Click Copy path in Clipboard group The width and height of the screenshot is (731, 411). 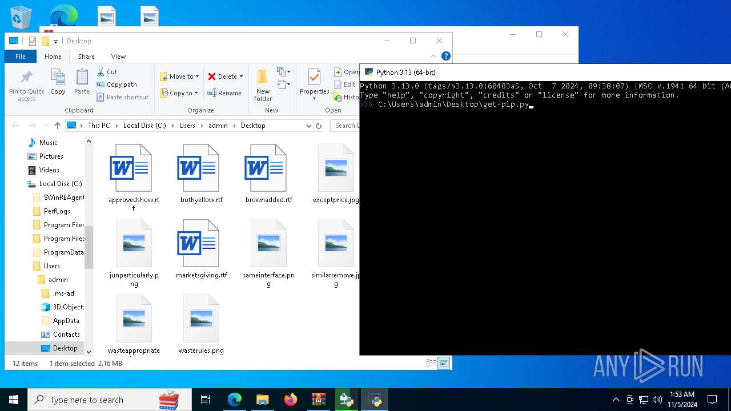117,84
